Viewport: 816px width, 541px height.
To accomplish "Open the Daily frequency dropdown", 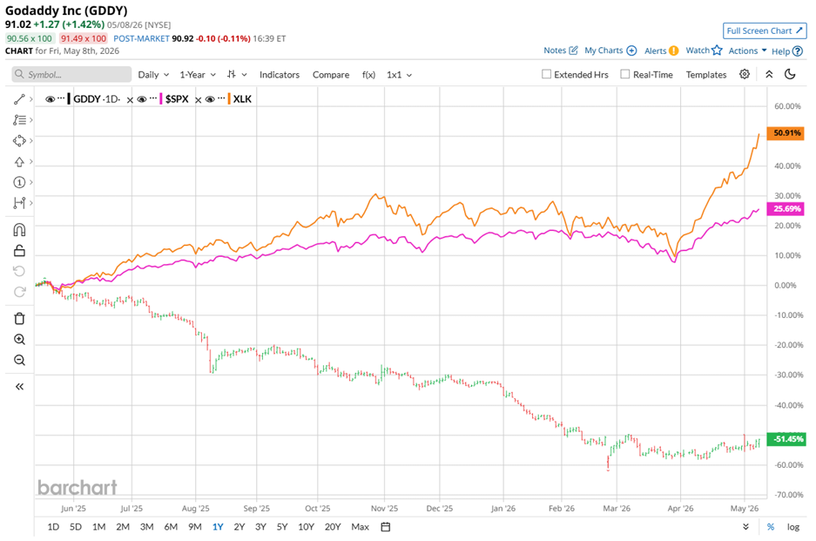I will [x=153, y=75].
